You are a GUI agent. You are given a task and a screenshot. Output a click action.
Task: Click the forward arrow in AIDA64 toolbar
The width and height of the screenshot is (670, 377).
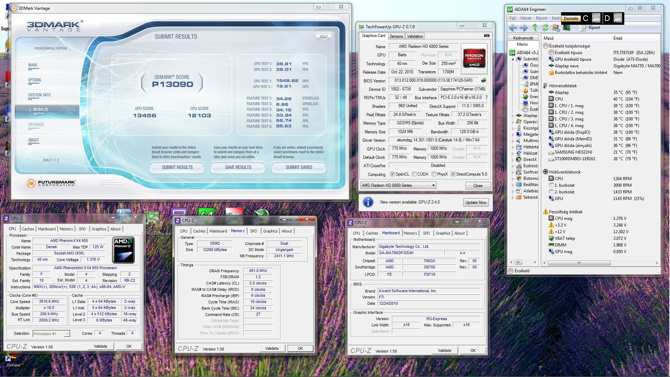pos(523,28)
